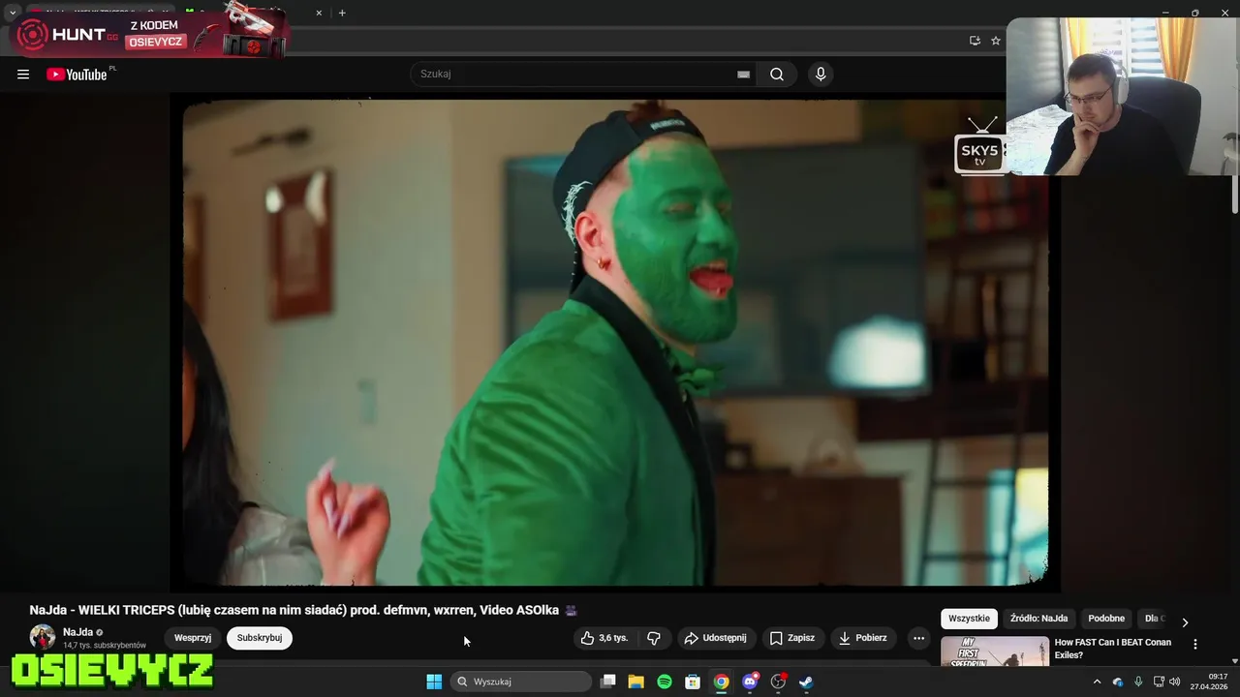Open File Explorer from taskbar
1240x697 pixels.
pos(635,682)
